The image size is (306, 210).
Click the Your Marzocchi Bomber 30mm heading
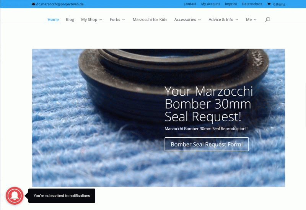coord(208,104)
